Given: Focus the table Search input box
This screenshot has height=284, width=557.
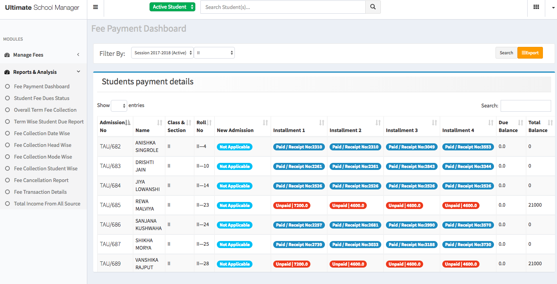Looking at the screenshot, I should [526, 106].
